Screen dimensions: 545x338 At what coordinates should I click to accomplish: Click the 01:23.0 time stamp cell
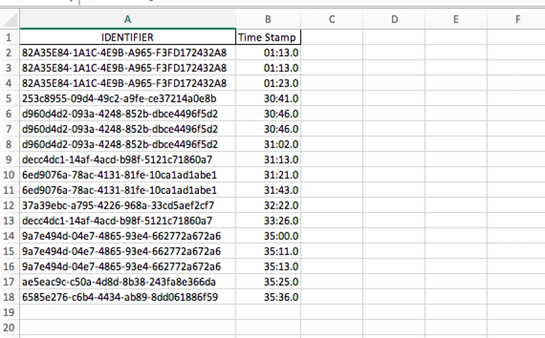(x=267, y=83)
